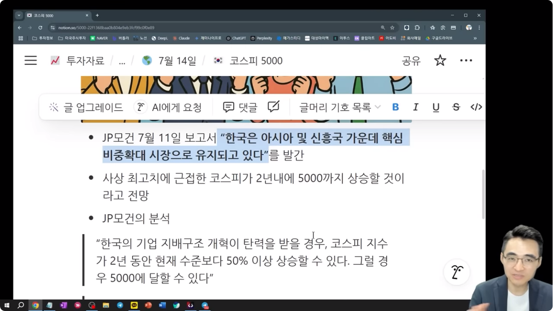Toggle strikethrough on the selected text
This screenshot has width=553, height=311.
coord(456,107)
